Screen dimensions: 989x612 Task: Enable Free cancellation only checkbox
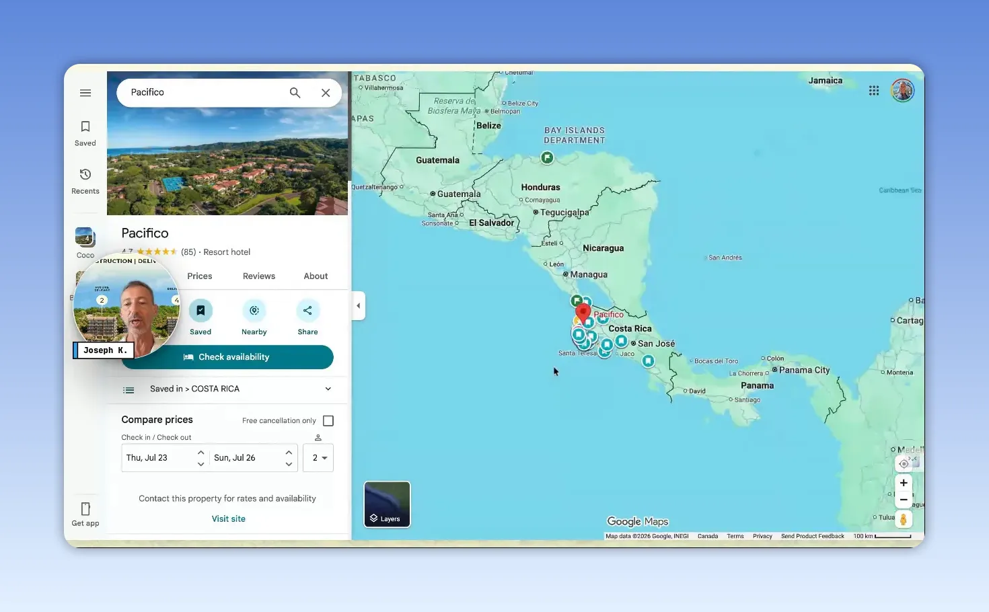[328, 421]
